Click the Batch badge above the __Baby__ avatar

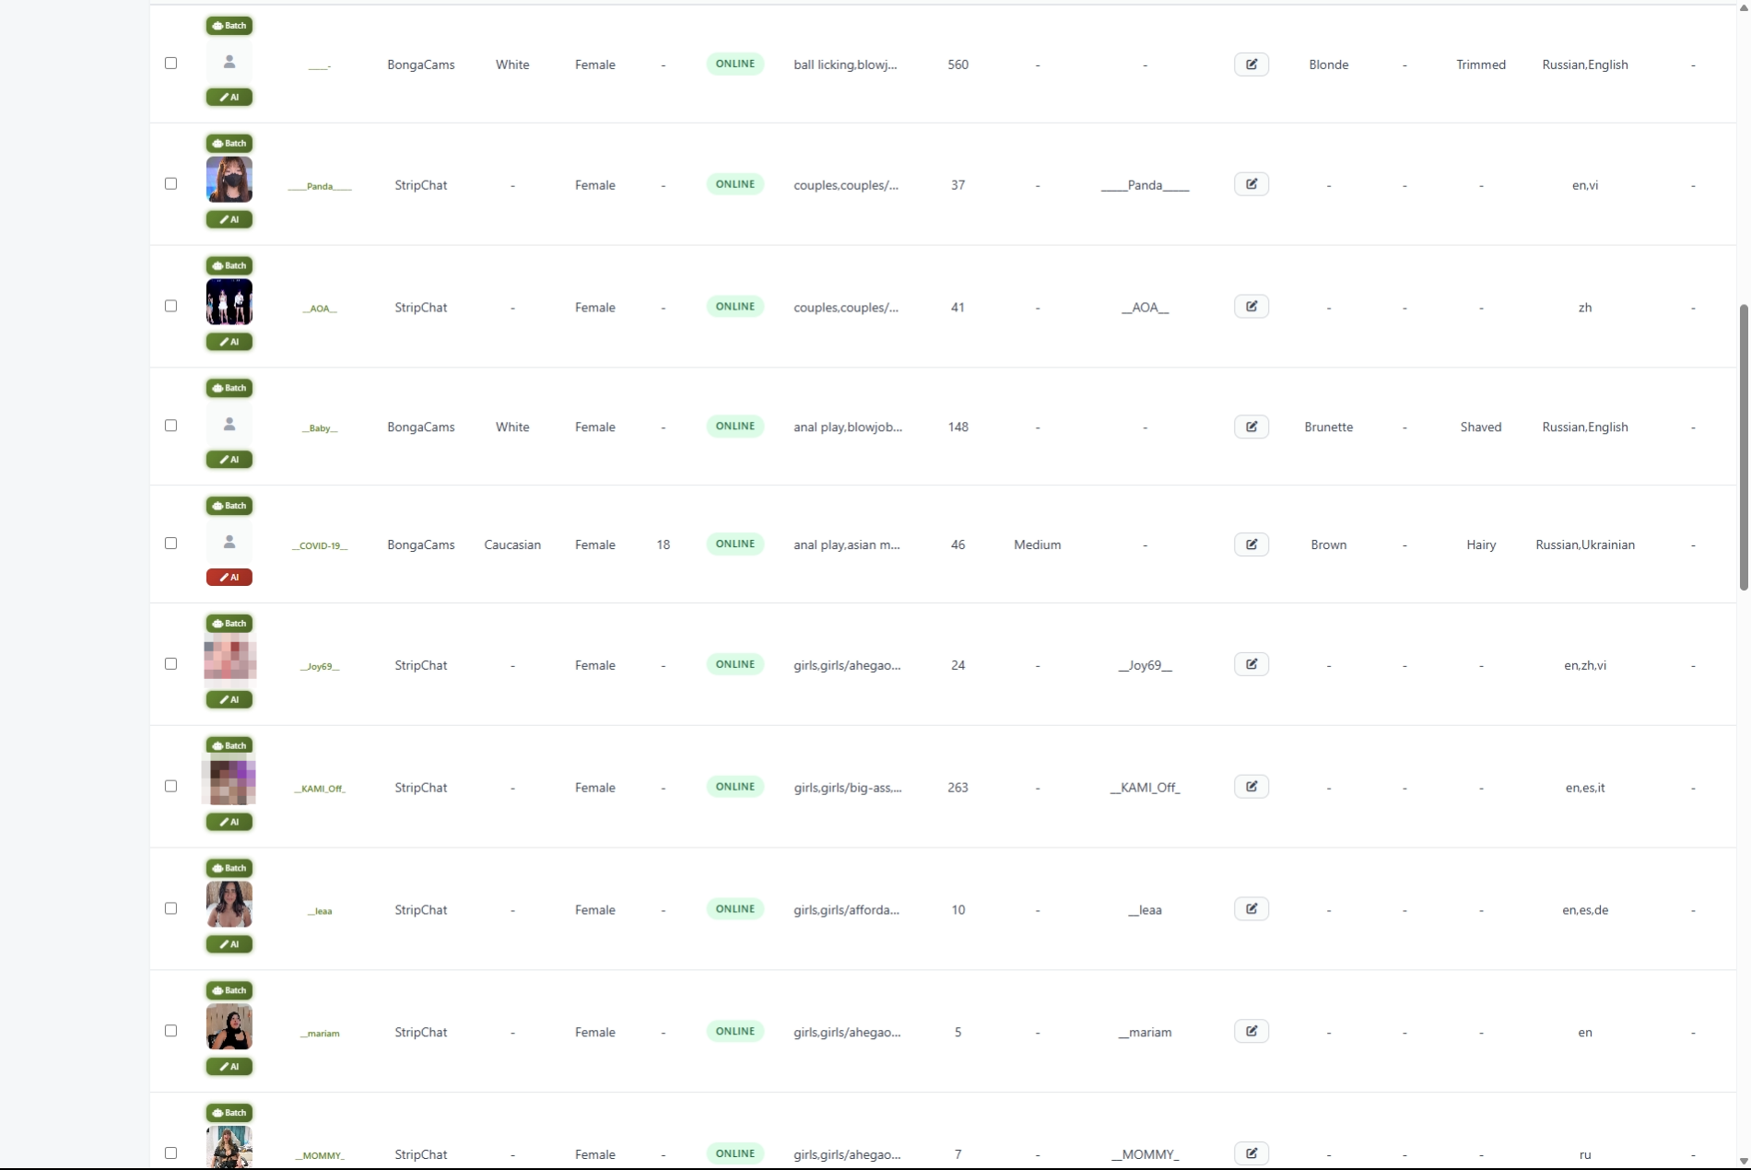[229, 388]
